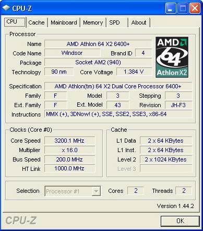Open the About tab
This screenshot has width=203, height=231.
(x=139, y=22)
